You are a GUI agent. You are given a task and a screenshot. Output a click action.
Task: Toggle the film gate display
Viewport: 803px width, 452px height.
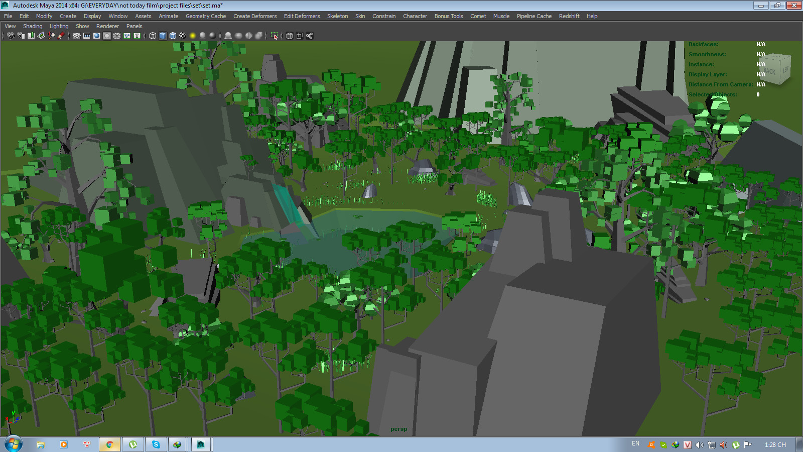tap(86, 36)
